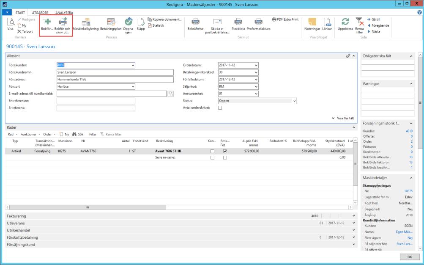Click in the Ert referensnr field
This screenshot has height=265, width=424.
(x=96, y=101)
